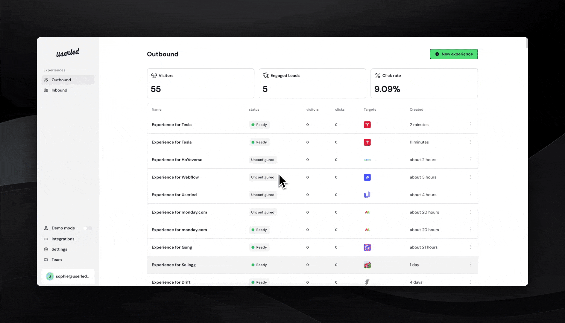Screen dimensions: 565x323
Task: Click the Unconfigured badge in the HoYoverse row
Action: pyautogui.click(x=263, y=160)
